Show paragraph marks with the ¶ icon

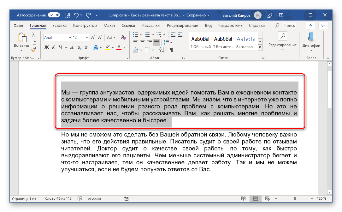[172, 50]
